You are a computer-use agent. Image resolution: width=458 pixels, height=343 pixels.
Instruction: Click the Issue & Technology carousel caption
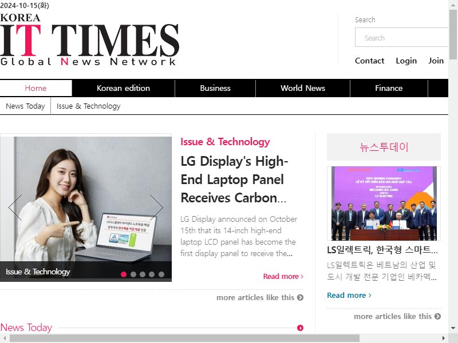tap(38, 272)
